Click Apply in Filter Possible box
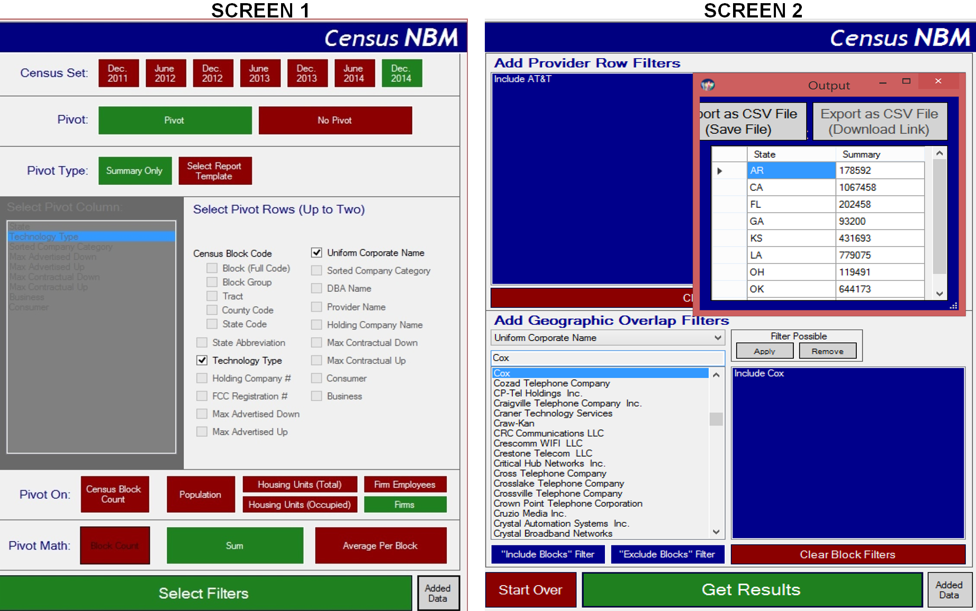Screen dimensions: 976x611 [765, 351]
